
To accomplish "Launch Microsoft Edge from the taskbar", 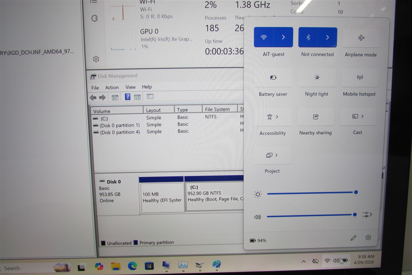I will coord(132,266).
